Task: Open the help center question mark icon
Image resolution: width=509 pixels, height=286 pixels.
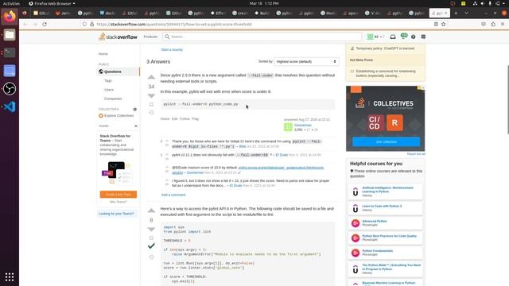Action: tap(414, 37)
